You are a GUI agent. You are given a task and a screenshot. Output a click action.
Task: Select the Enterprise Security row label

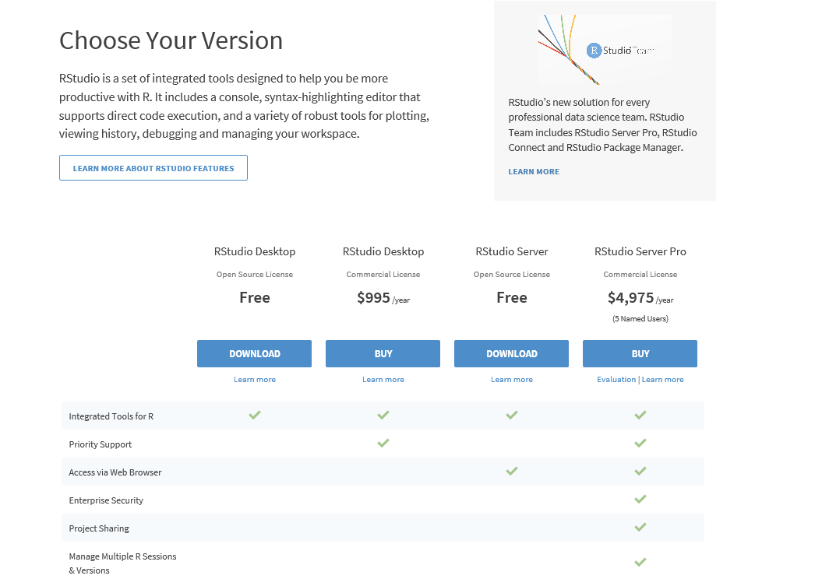(x=106, y=500)
